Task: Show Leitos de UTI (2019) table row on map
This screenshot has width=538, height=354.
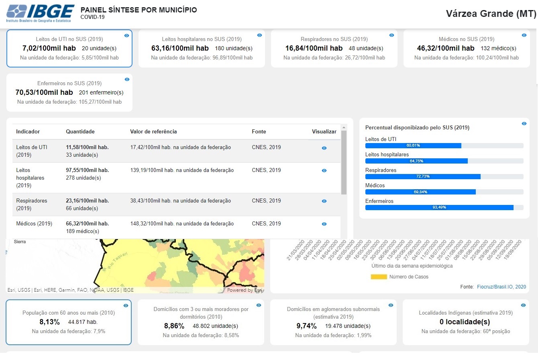Action: pyautogui.click(x=324, y=148)
